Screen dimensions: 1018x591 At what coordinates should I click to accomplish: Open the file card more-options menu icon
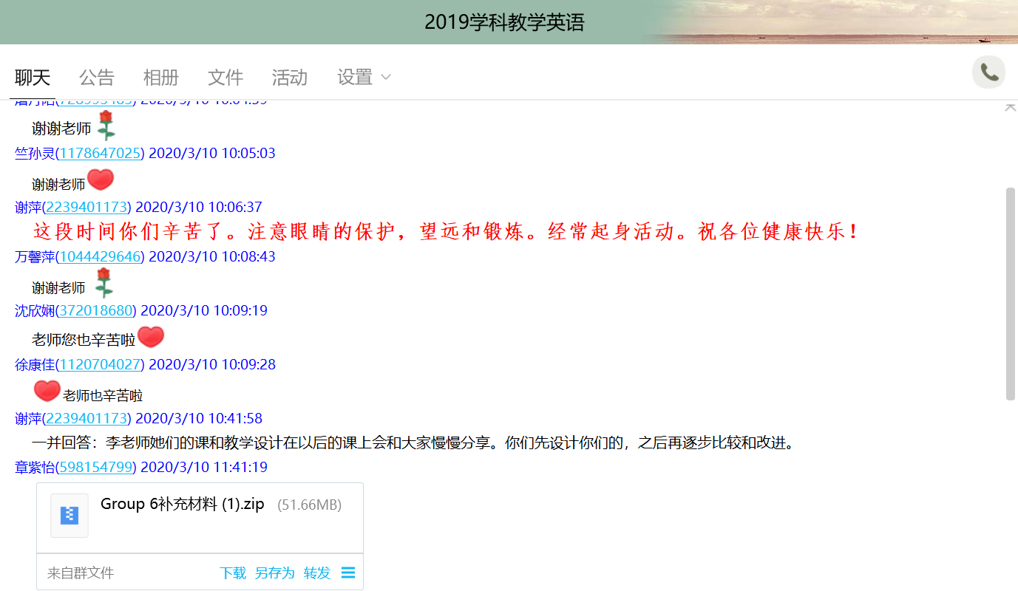348,573
